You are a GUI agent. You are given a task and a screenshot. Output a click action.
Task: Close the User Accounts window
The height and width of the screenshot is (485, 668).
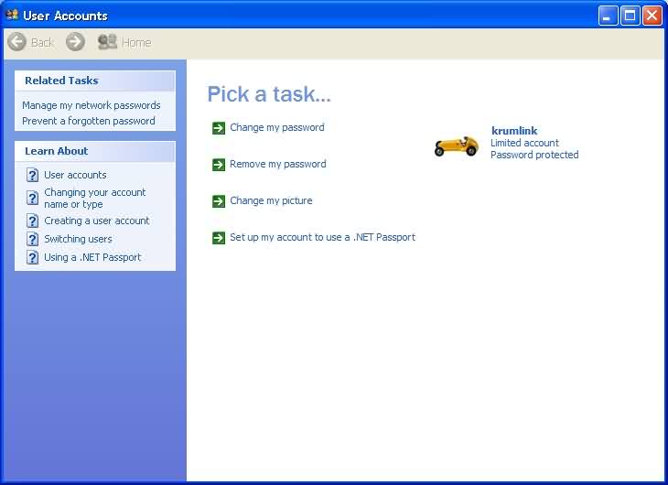click(652, 16)
